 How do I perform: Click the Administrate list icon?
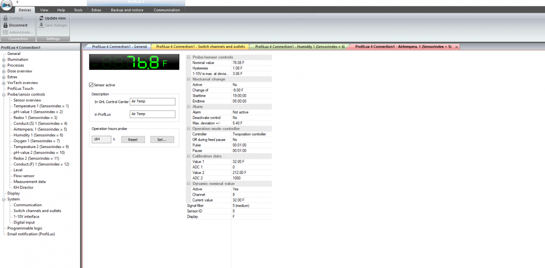point(5,32)
